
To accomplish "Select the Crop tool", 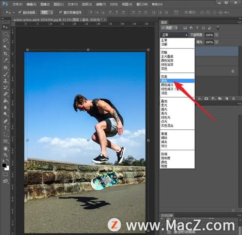I will [6, 54].
